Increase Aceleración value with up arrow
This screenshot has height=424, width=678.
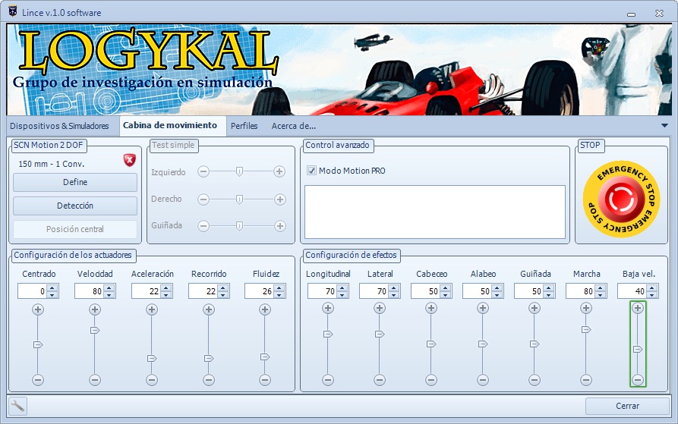166,288
